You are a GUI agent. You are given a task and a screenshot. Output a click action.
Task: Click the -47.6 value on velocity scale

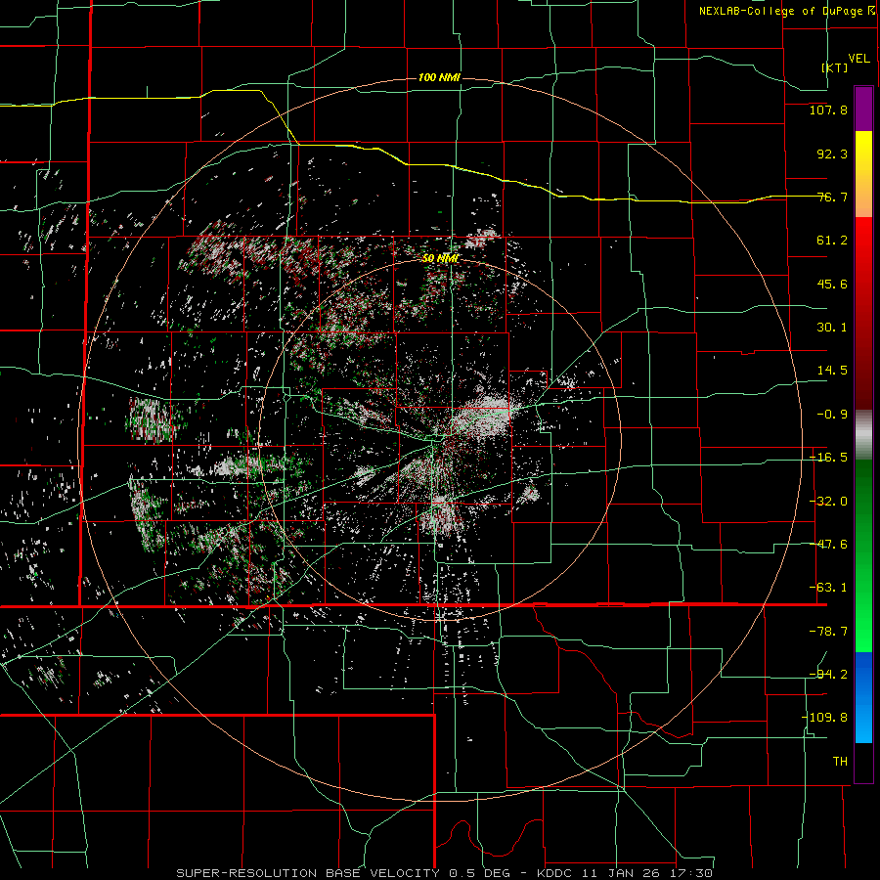point(828,545)
